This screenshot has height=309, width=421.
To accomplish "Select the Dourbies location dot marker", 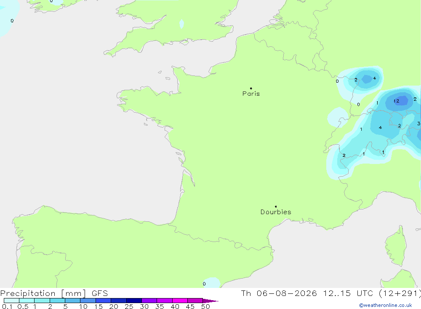I will pos(276,207).
